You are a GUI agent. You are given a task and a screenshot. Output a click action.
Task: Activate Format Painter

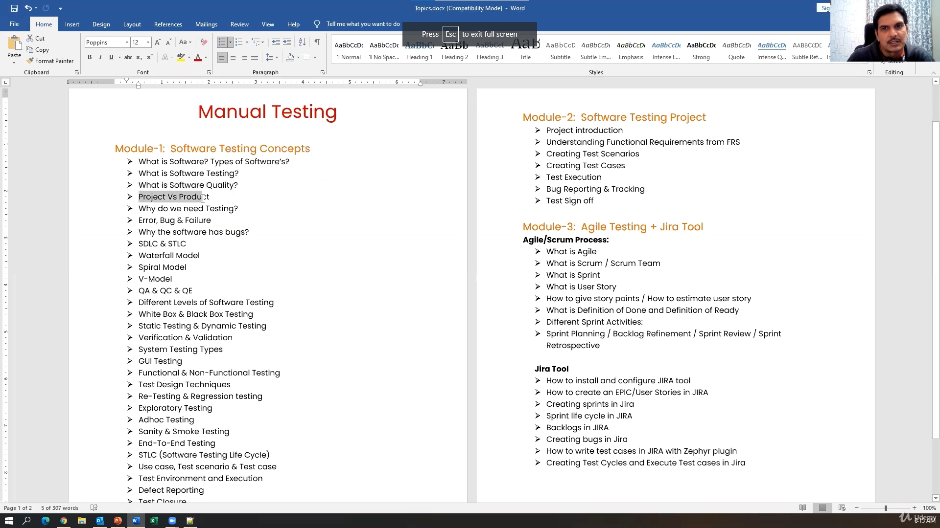coord(49,61)
